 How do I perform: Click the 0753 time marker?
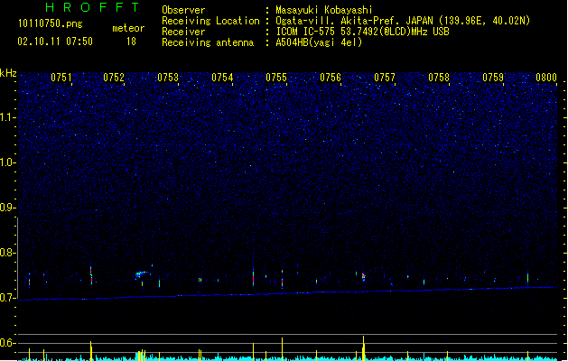(168, 78)
